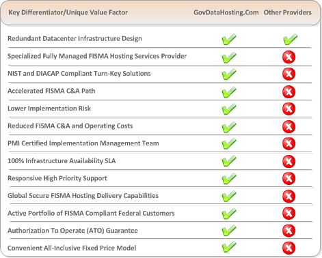Click red X for Responsive High Priority Support
The height and width of the screenshot is (258, 322).
(289, 178)
